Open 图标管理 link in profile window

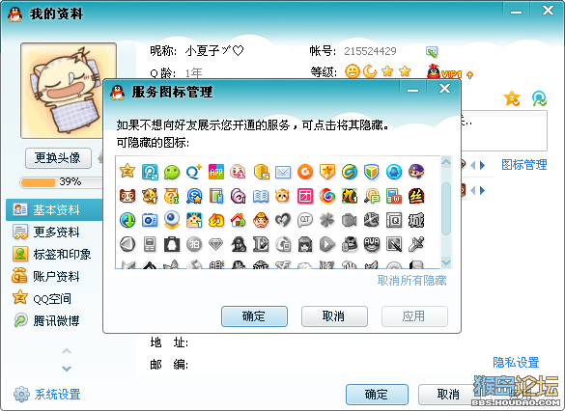(x=524, y=165)
